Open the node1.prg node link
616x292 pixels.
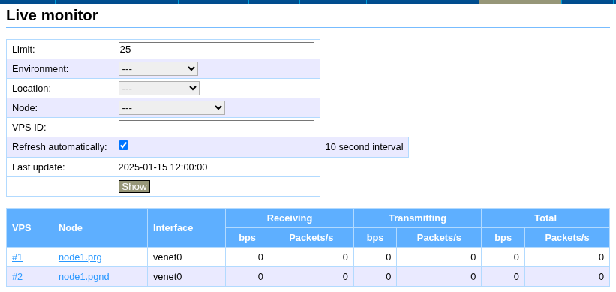(x=80, y=257)
